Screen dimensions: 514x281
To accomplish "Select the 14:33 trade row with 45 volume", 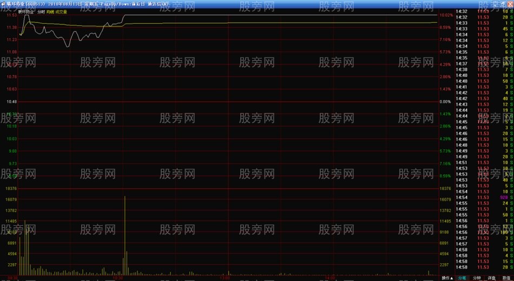I will click(x=484, y=29).
